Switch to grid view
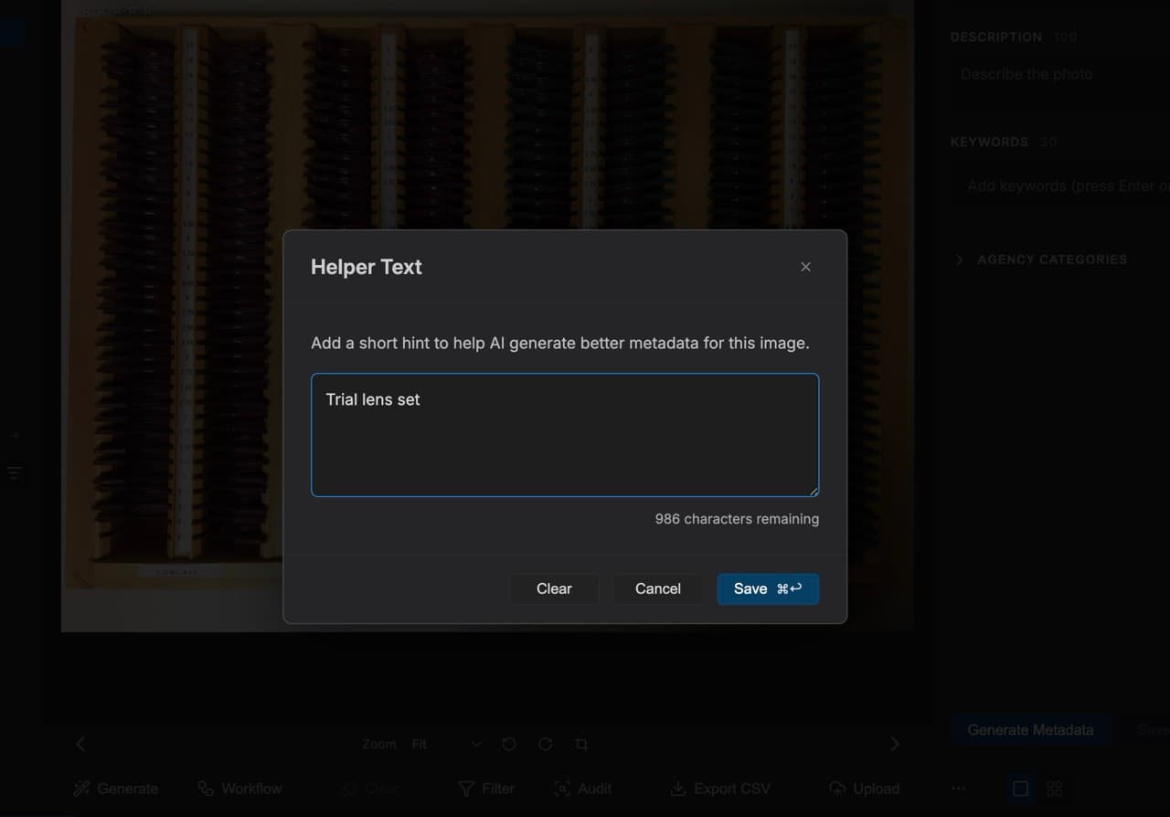The image size is (1170, 817). 1055,789
